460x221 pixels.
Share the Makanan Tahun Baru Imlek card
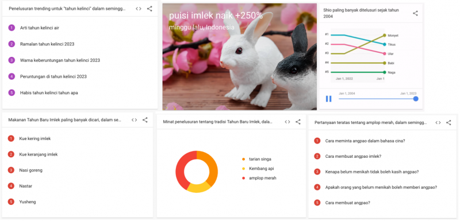pos(145,120)
